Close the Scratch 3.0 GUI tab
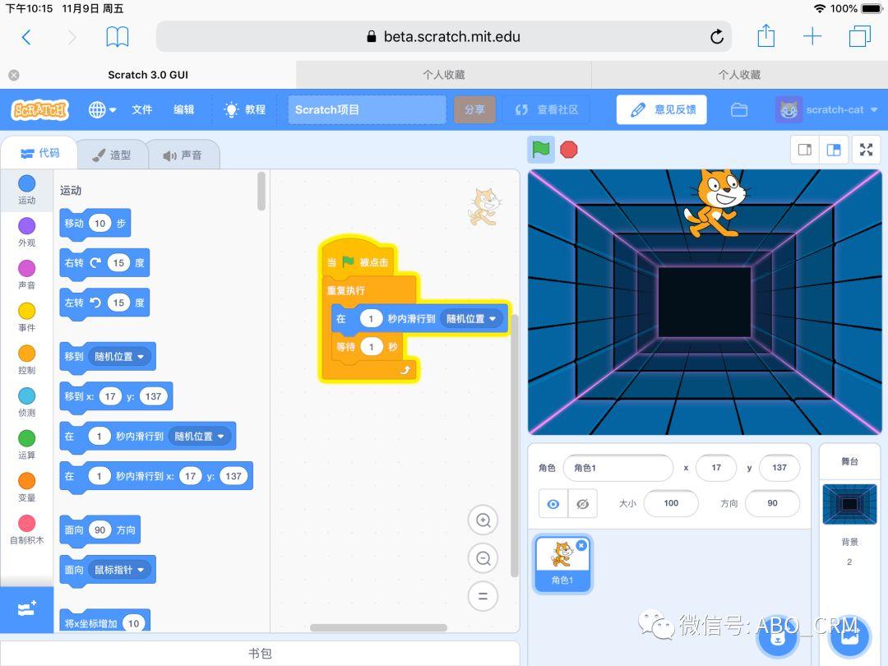The image size is (888, 666). pyautogui.click(x=14, y=75)
